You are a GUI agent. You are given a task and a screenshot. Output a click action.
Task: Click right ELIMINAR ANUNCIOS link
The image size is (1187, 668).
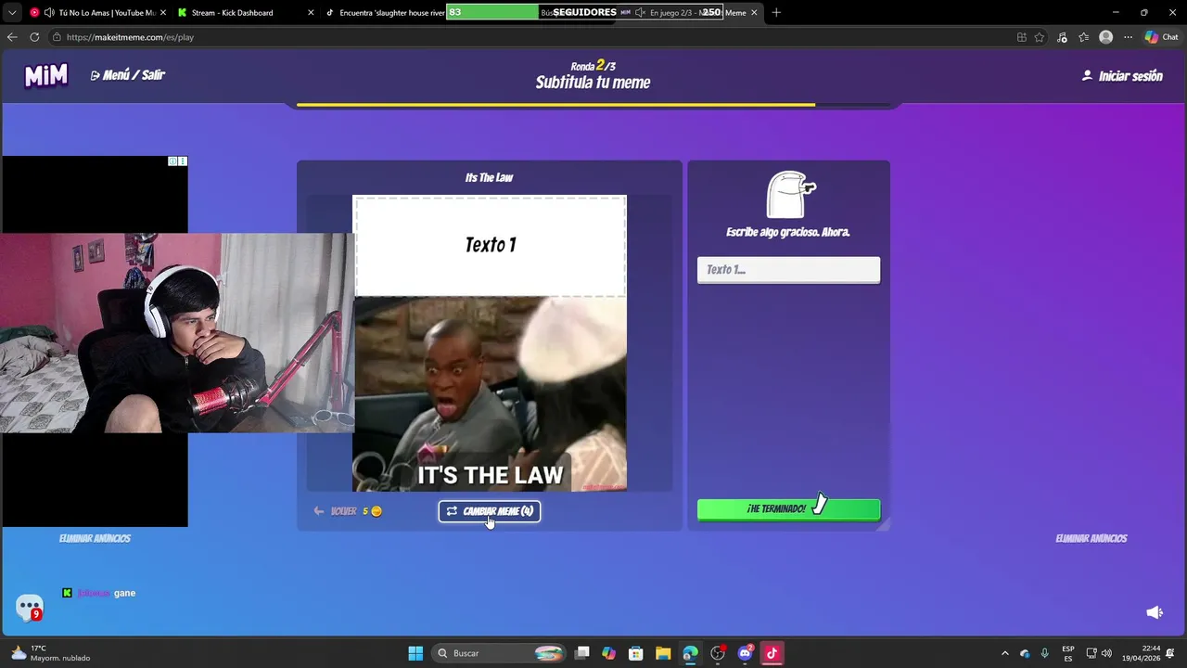(1091, 538)
